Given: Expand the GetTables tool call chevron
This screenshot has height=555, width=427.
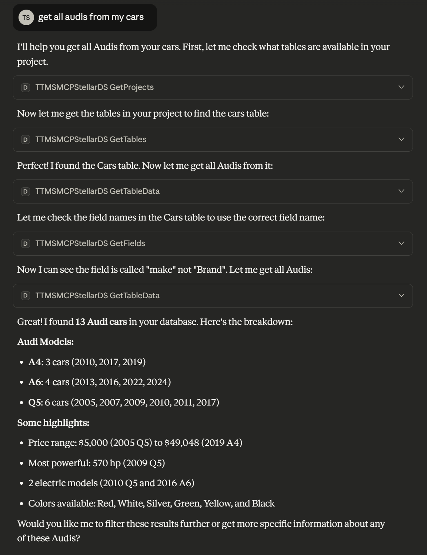Looking at the screenshot, I should tap(401, 139).
